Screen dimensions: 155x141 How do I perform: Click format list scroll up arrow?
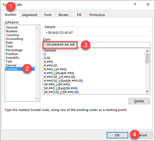coord(147,51)
